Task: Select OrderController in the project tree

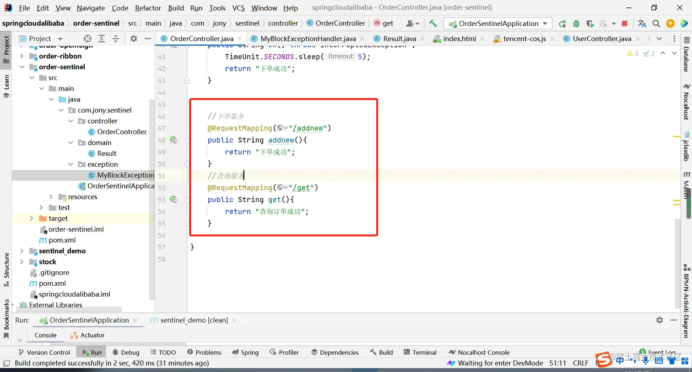Action: tap(118, 132)
